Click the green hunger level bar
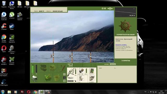Screen dimensions: 167x94 click(x=33, y=69)
